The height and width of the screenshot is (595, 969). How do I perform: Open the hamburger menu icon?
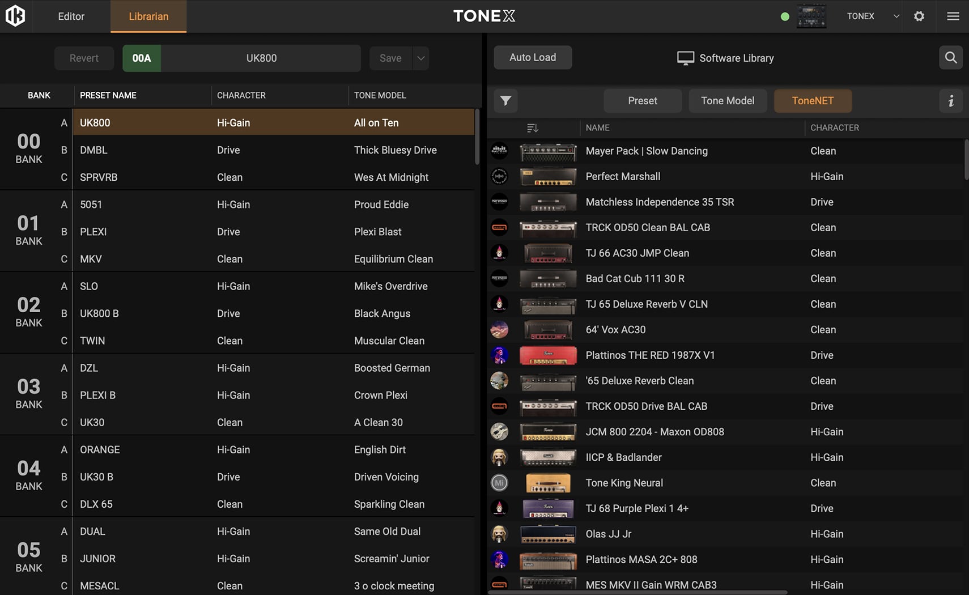point(953,16)
